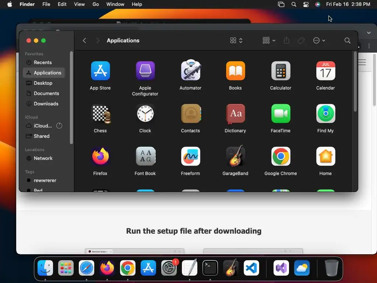
Task: Select Firefox in Applications folder
Action: click(x=100, y=156)
